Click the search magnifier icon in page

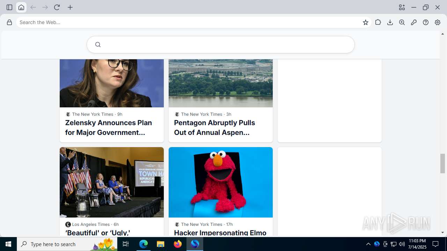[98, 45]
